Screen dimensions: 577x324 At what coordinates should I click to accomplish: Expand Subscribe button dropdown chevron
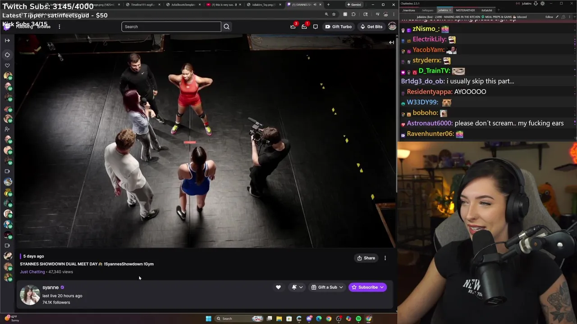click(382, 287)
